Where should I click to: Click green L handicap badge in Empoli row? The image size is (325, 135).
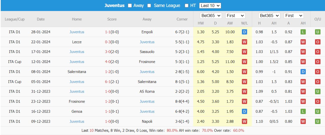303,32
